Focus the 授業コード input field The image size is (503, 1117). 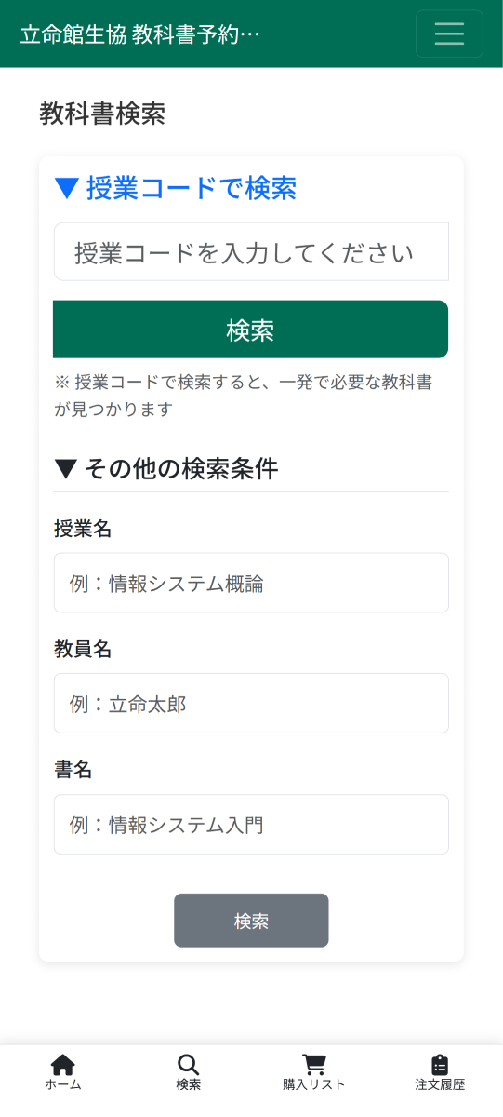click(251, 251)
